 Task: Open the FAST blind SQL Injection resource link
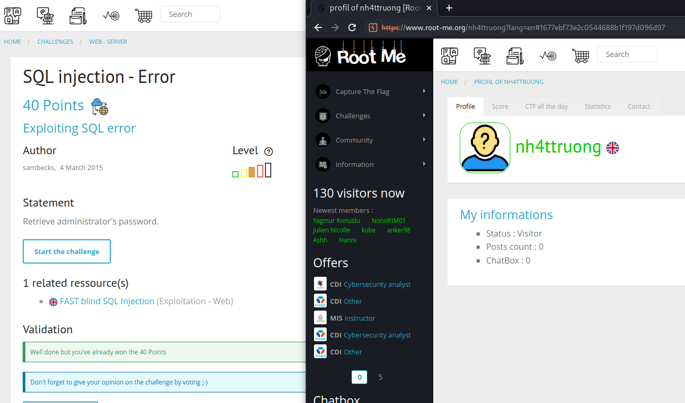tap(107, 301)
